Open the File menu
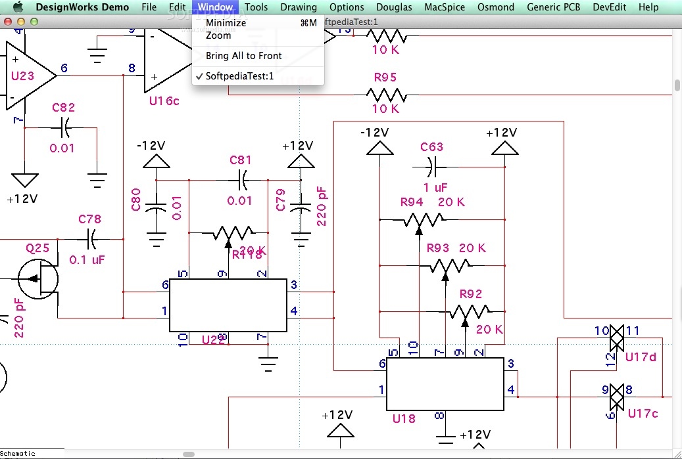 149,7
